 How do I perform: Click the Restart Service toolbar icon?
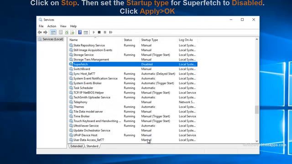[x=111, y=32]
